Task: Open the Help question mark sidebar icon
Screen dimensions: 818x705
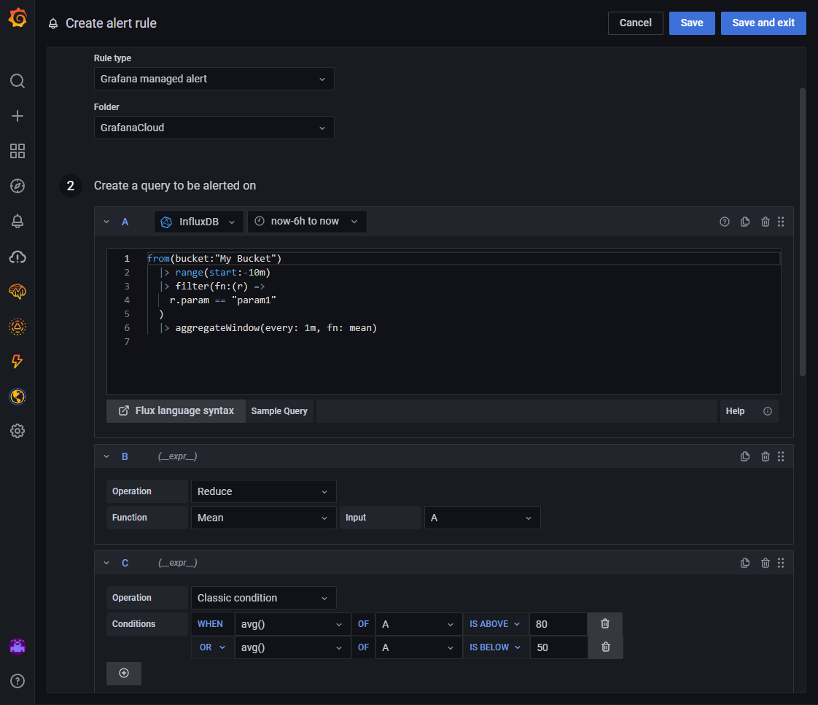Action: 17,681
